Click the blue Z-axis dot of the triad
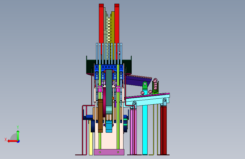245x159 pixels. pyautogui.click(x=18, y=141)
